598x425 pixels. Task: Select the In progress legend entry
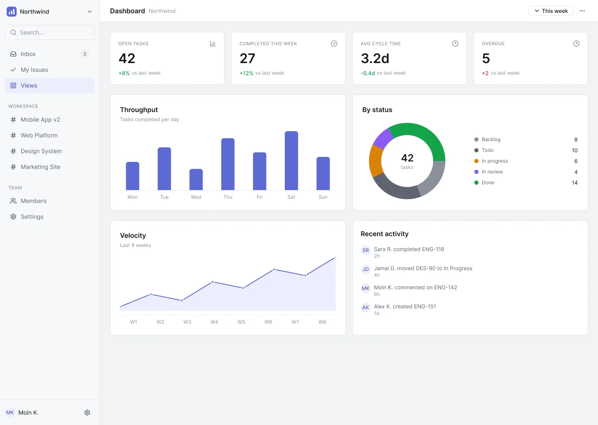526,161
